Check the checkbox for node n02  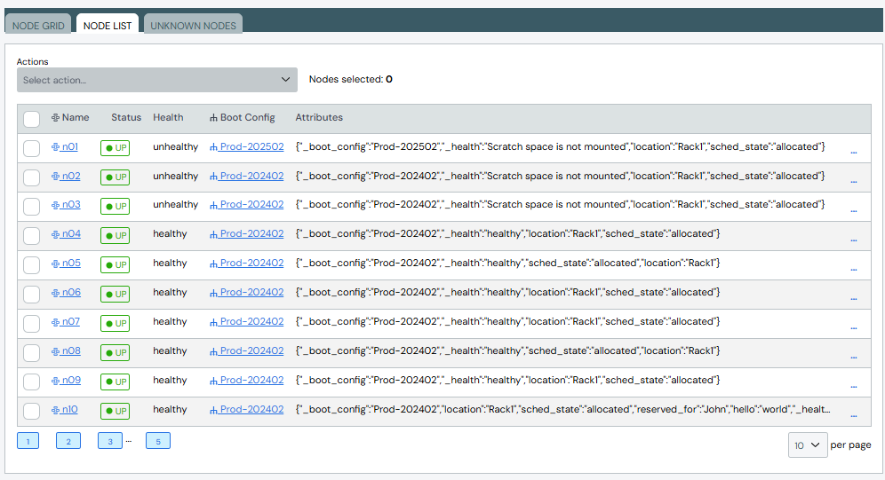tap(32, 177)
